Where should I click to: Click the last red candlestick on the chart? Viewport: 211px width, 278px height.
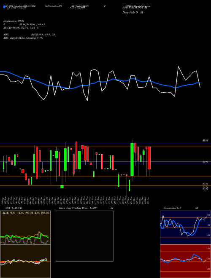[x=149, y=158]
